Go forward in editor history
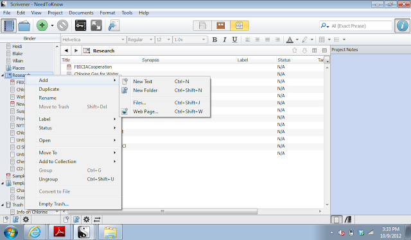Screen dimensions: 411x240 tap(76, 51)
